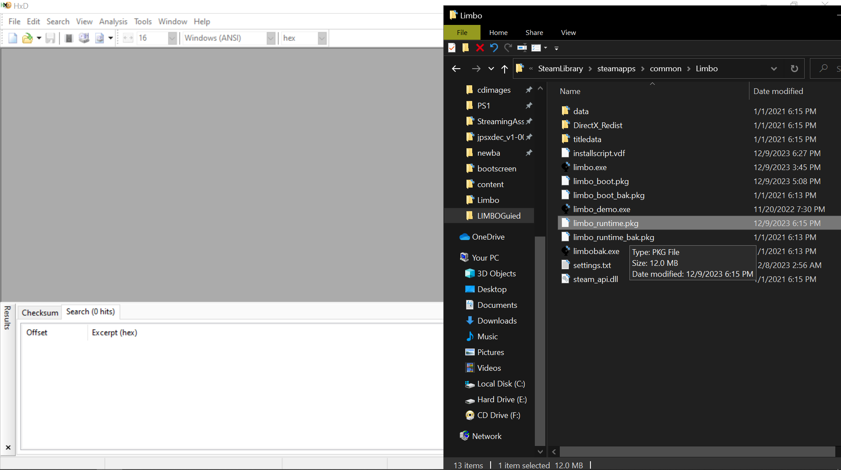Click the Open disk icon in HxD
The width and height of the screenshot is (841, 470).
click(84, 38)
